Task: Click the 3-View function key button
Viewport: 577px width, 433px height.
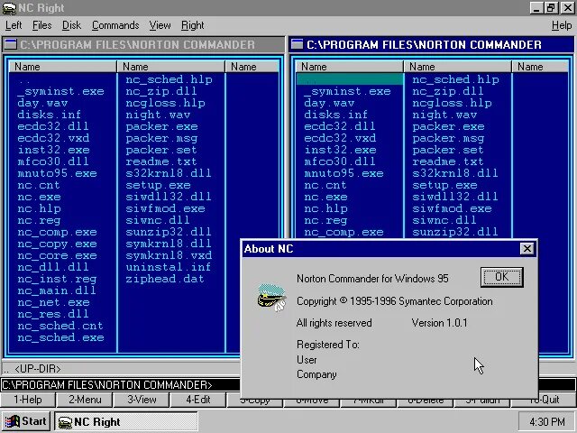Action: coord(142,400)
